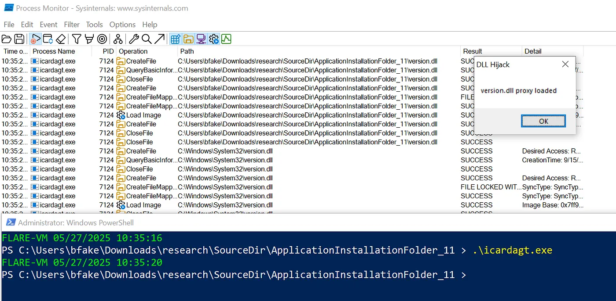Click the wrench Tools toolbar icon

(x=134, y=39)
